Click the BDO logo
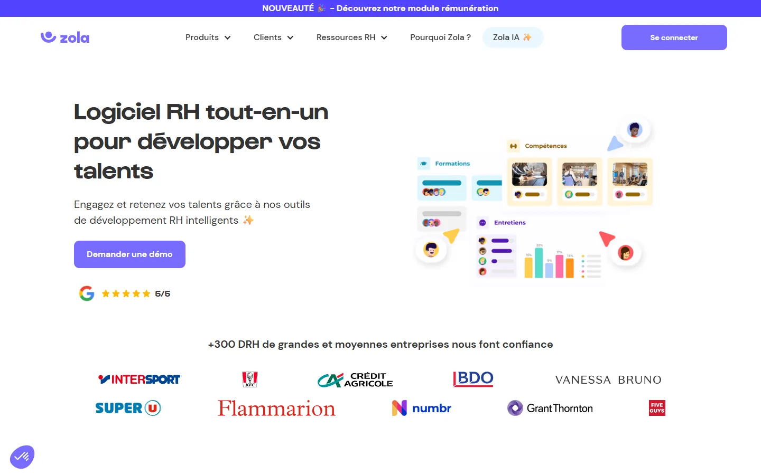Image resolution: width=761 pixels, height=475 pixels. tap(473, 379)
